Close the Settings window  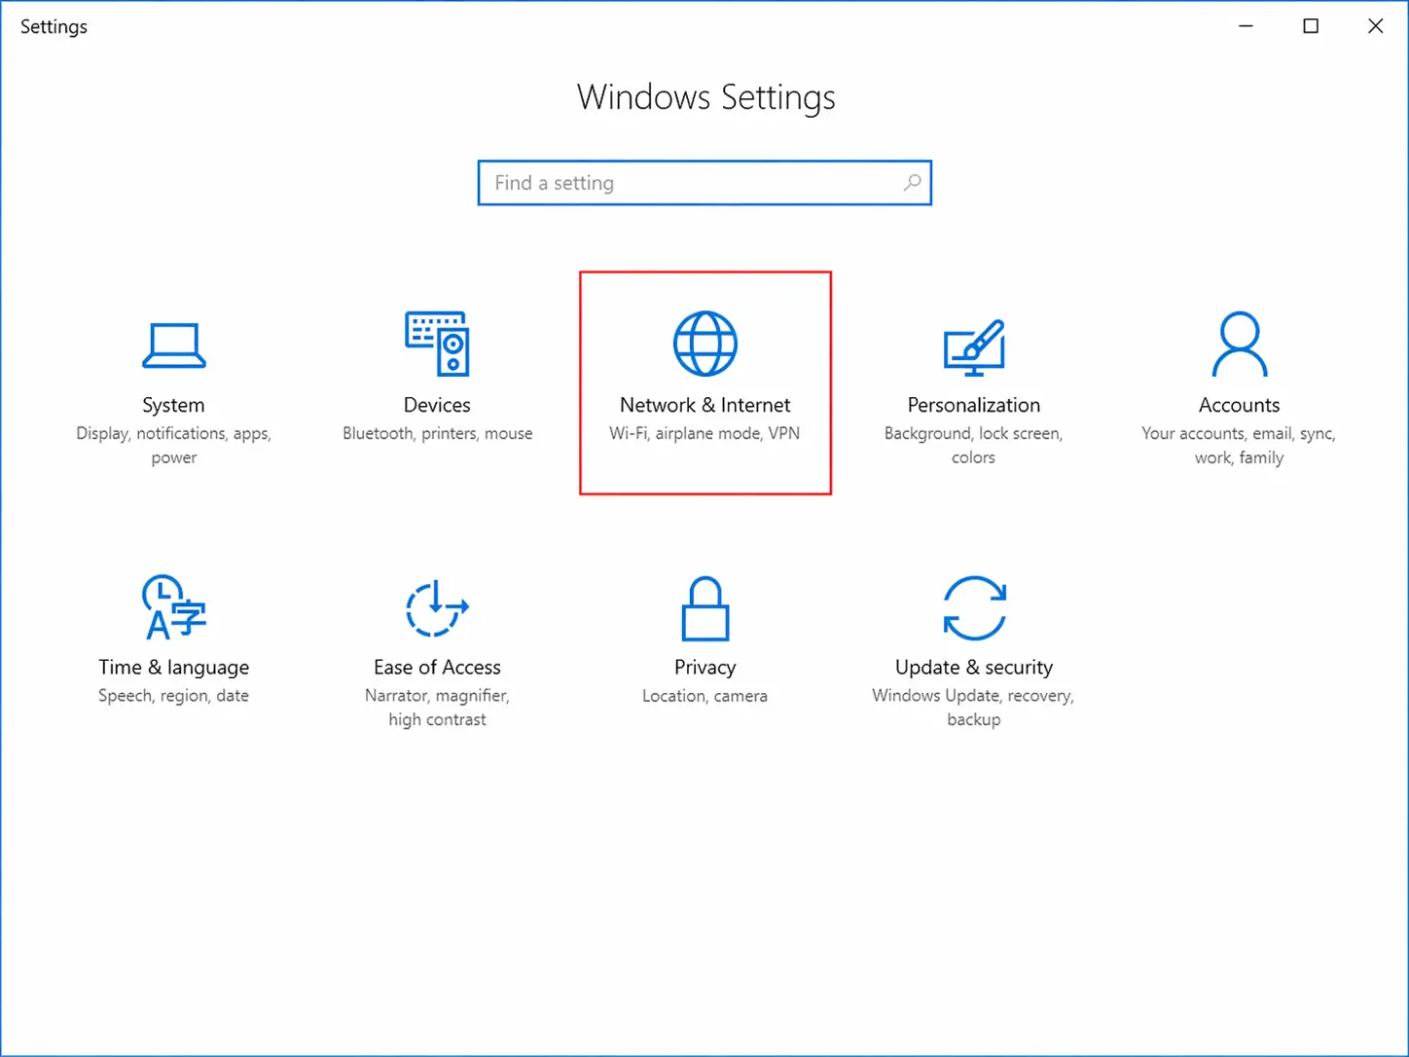pos(1375,26)
